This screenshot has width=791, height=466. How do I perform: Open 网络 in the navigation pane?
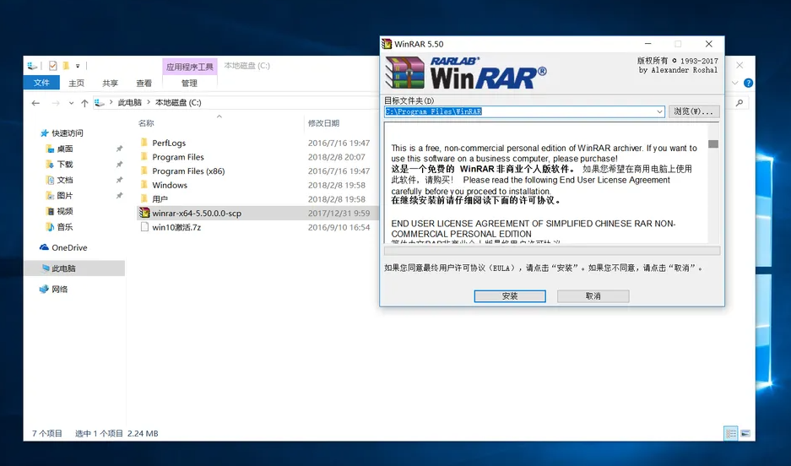60,289
